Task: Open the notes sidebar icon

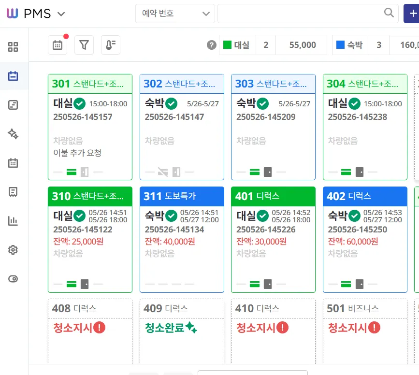Action: pos(13,105)
